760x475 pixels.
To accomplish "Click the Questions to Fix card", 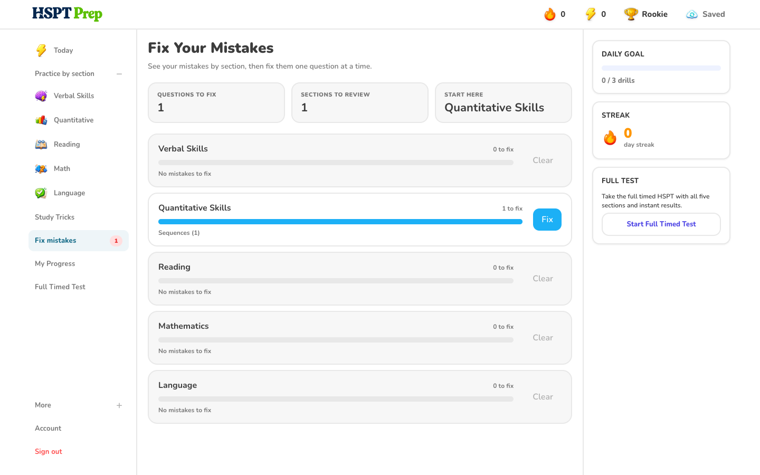I will pos(216,102).
